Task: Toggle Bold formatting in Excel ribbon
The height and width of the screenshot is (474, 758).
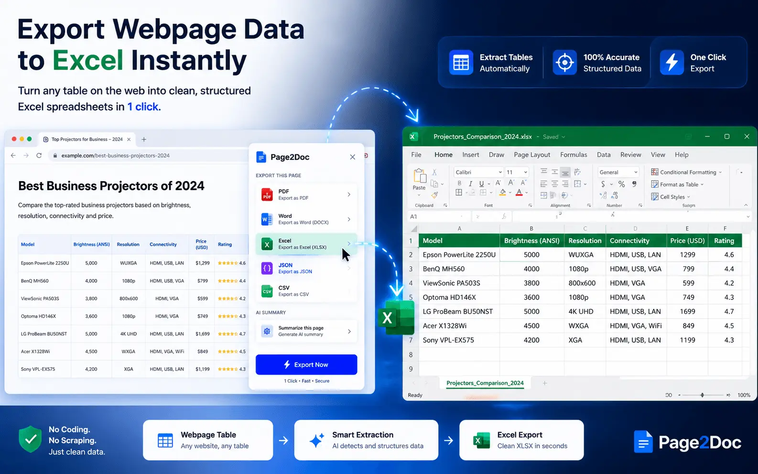Action: pyautogui.click(x=459, y=183)
